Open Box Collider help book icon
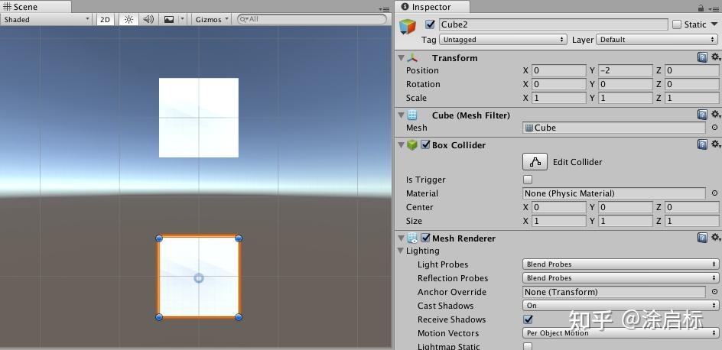Screen dimensions: 722x350 [702, 144]
